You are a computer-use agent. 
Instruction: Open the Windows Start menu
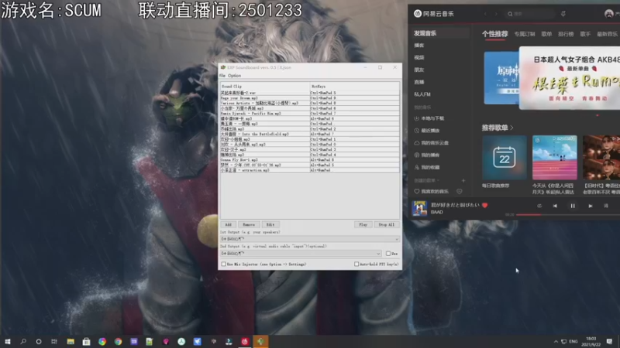point(7,341)
